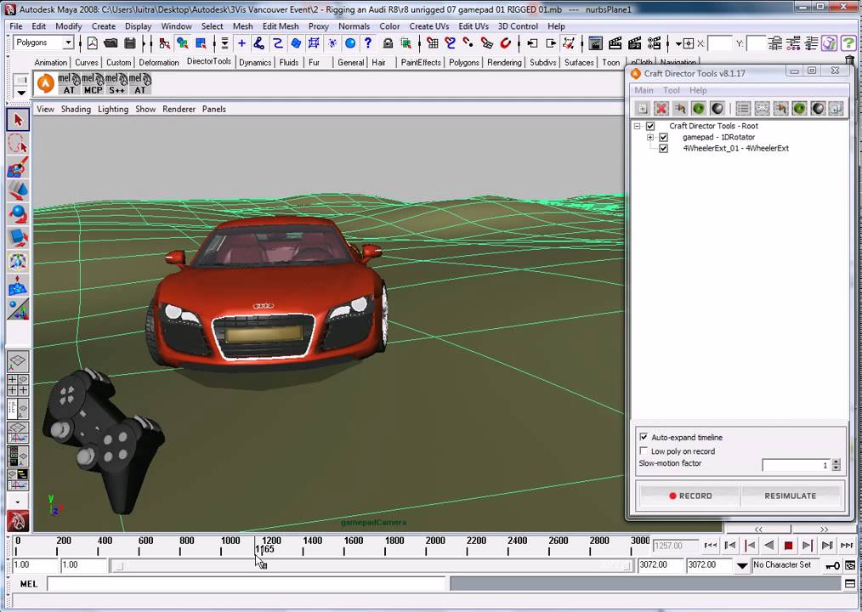This screenshot has width=862, height=612.
Task: Click the RESIMULATE button
Action: coord(790,496)
